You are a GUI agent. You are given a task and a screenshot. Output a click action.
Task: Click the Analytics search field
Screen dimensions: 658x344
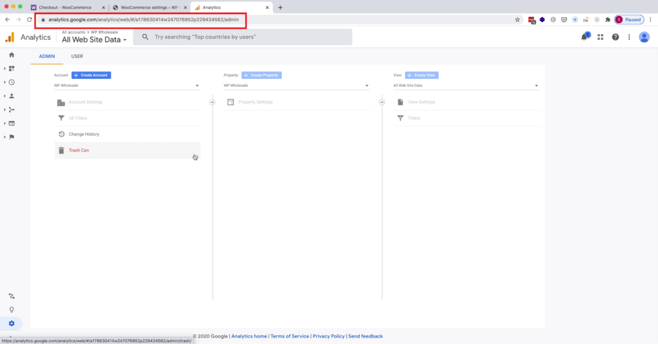point(242,37)
